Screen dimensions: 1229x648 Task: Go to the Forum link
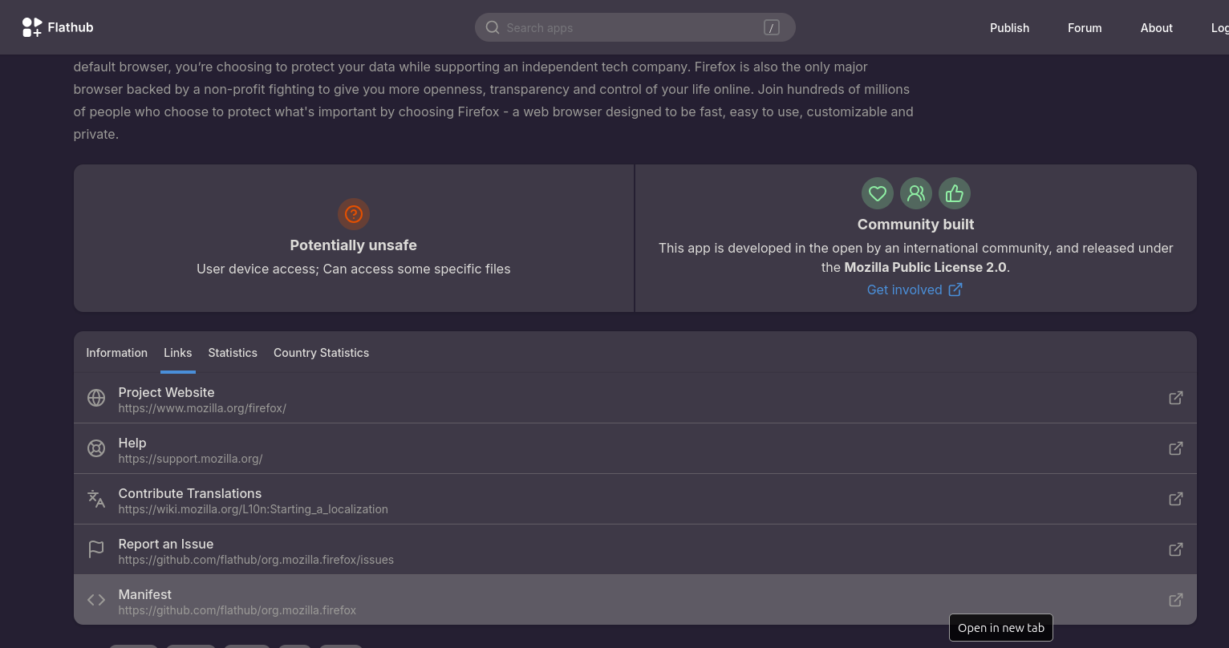click(x=1084, y=27)
